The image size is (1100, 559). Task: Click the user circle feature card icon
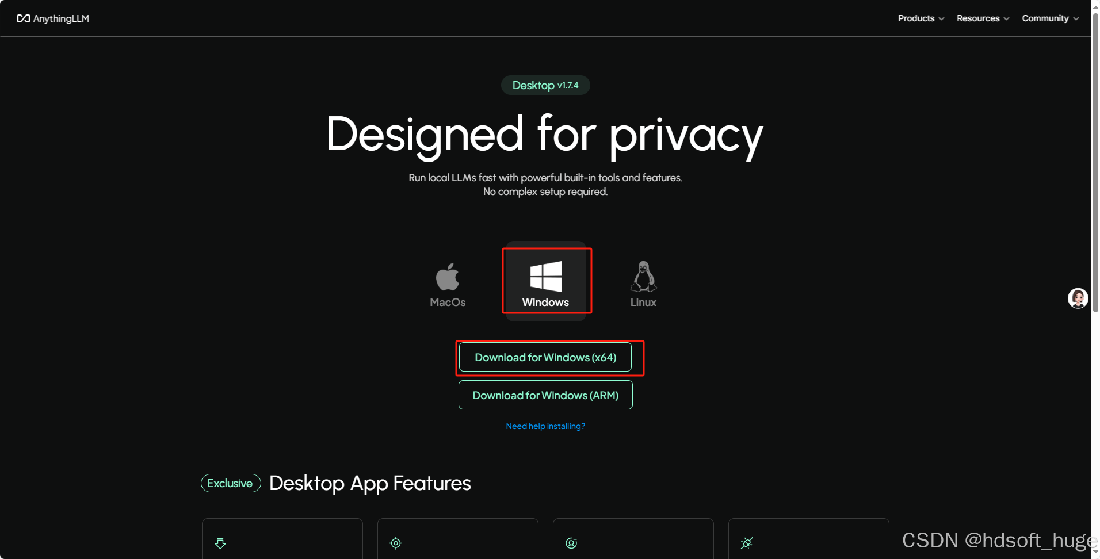[x=571, y=543]
